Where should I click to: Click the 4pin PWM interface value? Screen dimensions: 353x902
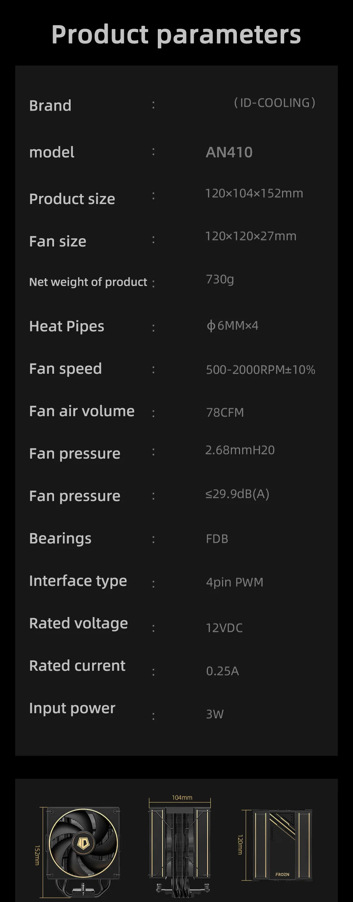[234, 582]
